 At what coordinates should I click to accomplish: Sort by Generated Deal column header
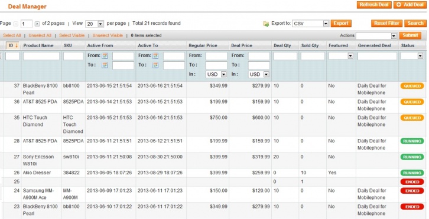point(374,45)
